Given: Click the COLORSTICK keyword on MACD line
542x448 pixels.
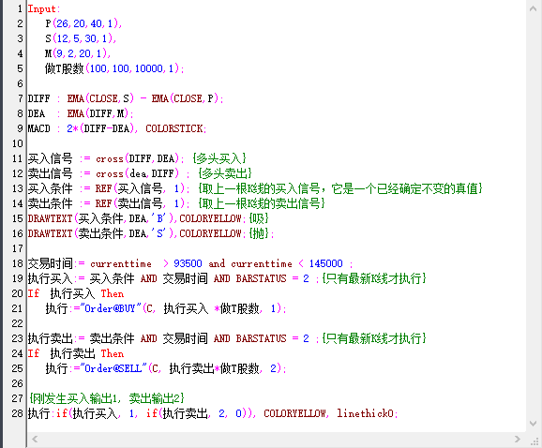Looking at the screenshot, I should 173,128.
